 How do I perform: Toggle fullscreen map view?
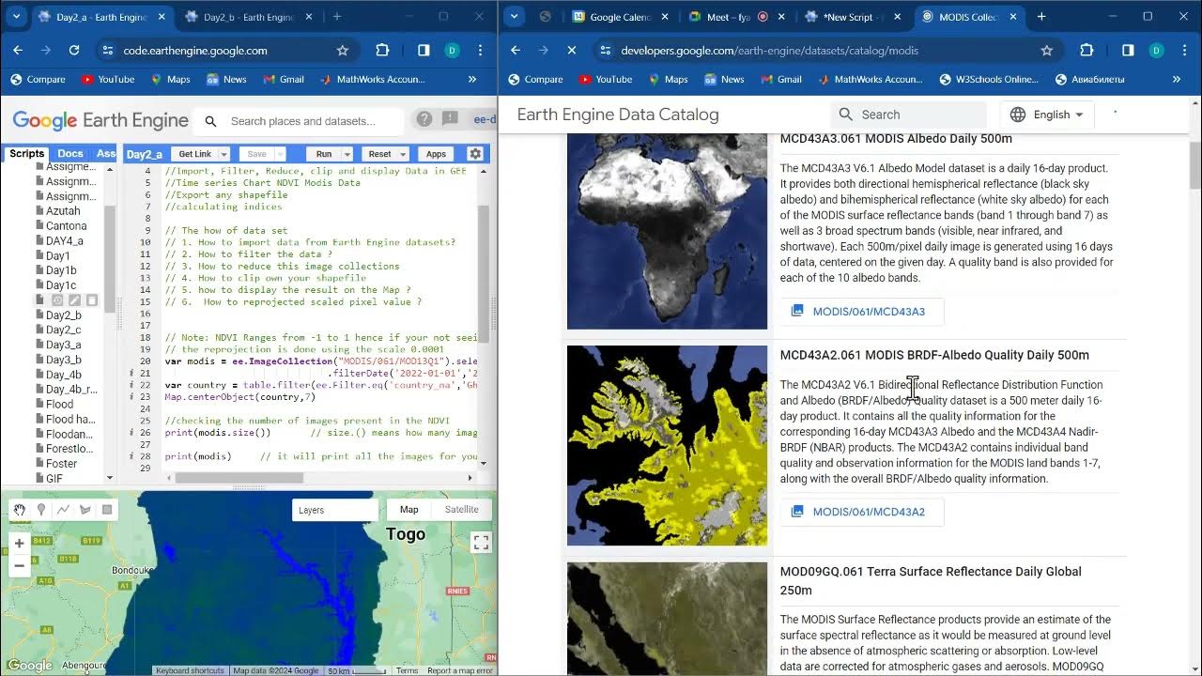click(481, 542)
